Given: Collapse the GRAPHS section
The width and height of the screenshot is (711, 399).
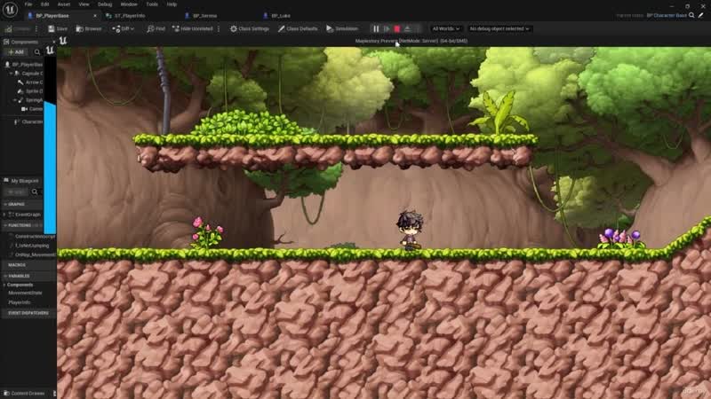Looking at the screenshot, I should [x=5, y=204].
